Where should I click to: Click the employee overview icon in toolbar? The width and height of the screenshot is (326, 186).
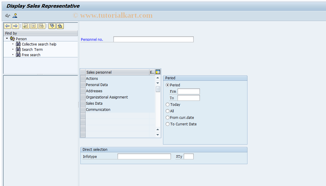click(15, 16)
